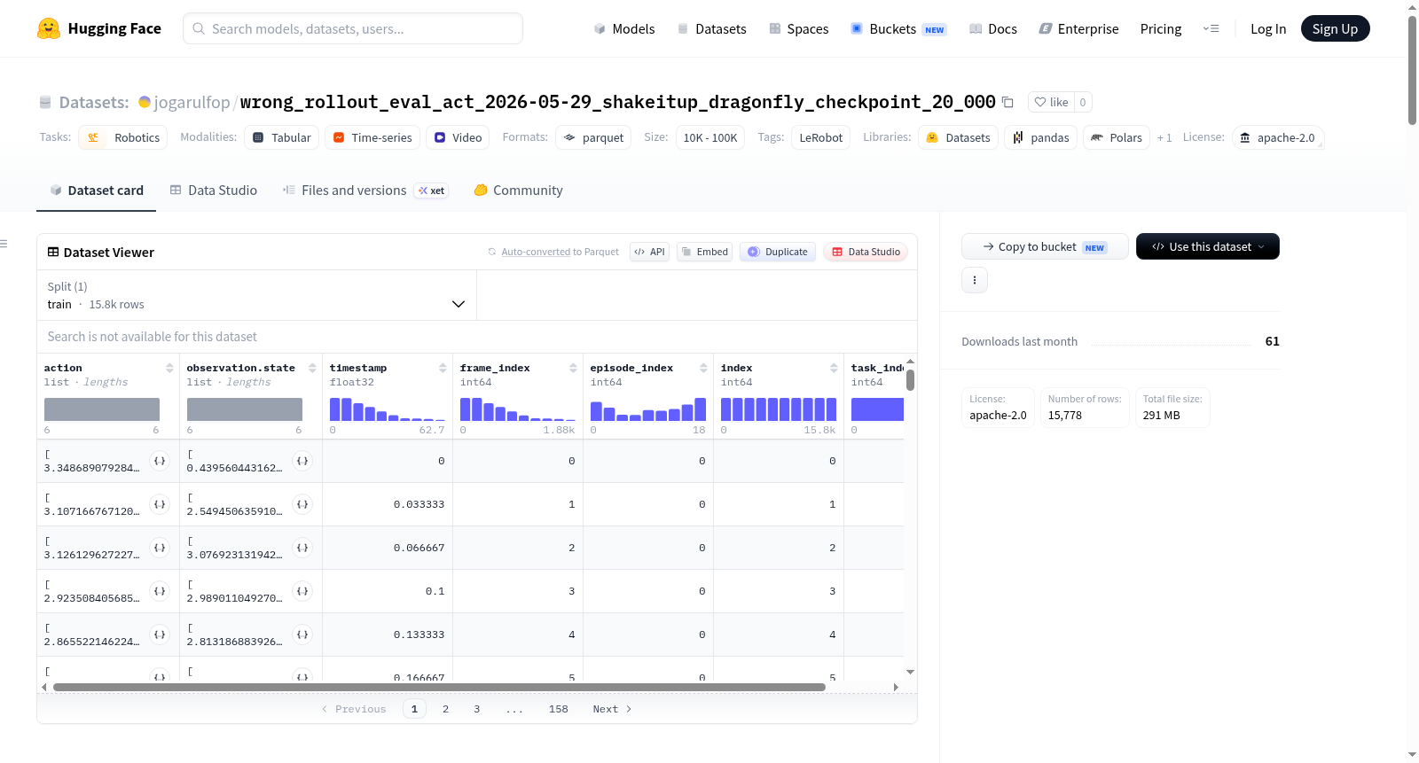
Task: Open the split selector dropdown
Action: pyautogui.click(x=256, y=295)
